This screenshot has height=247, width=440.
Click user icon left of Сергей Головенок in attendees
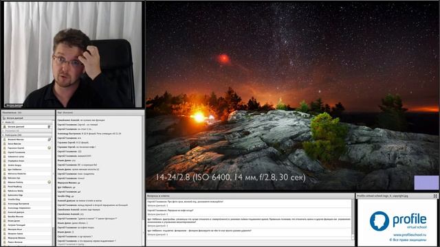click(x=5, y=152)
